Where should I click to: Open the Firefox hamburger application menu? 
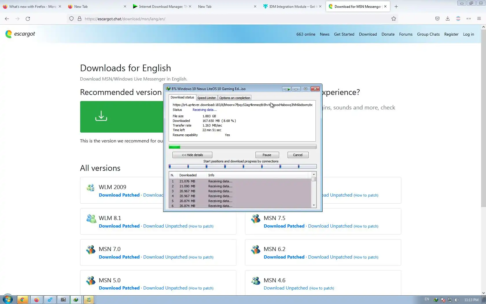479,19
